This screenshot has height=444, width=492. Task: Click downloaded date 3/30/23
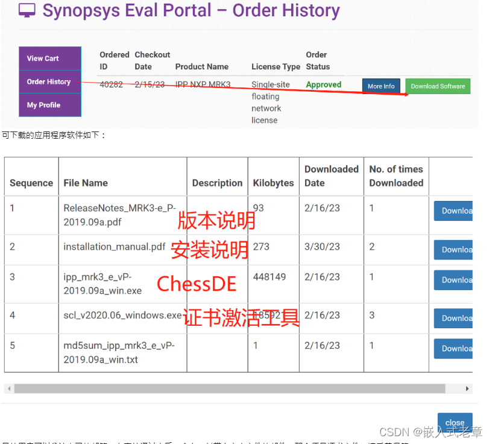322,247
